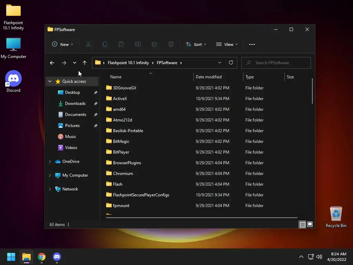Image resolution: width=353 pixels, height=265 pixels.
Task: Collapse the Quick access tree
Action: tap(50, 81)
